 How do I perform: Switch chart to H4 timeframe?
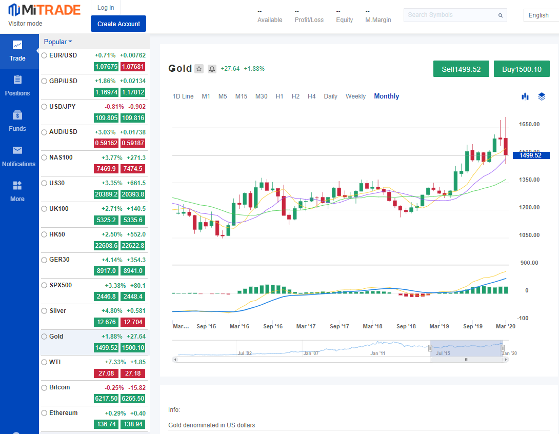311,96
